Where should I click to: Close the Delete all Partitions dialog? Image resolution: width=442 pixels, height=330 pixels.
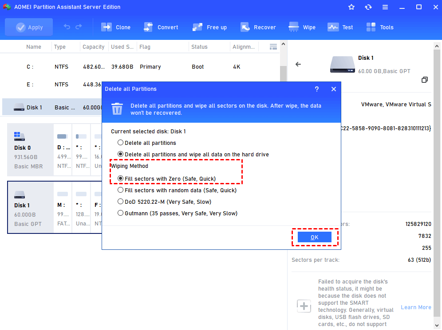click(x=334, y=89)
